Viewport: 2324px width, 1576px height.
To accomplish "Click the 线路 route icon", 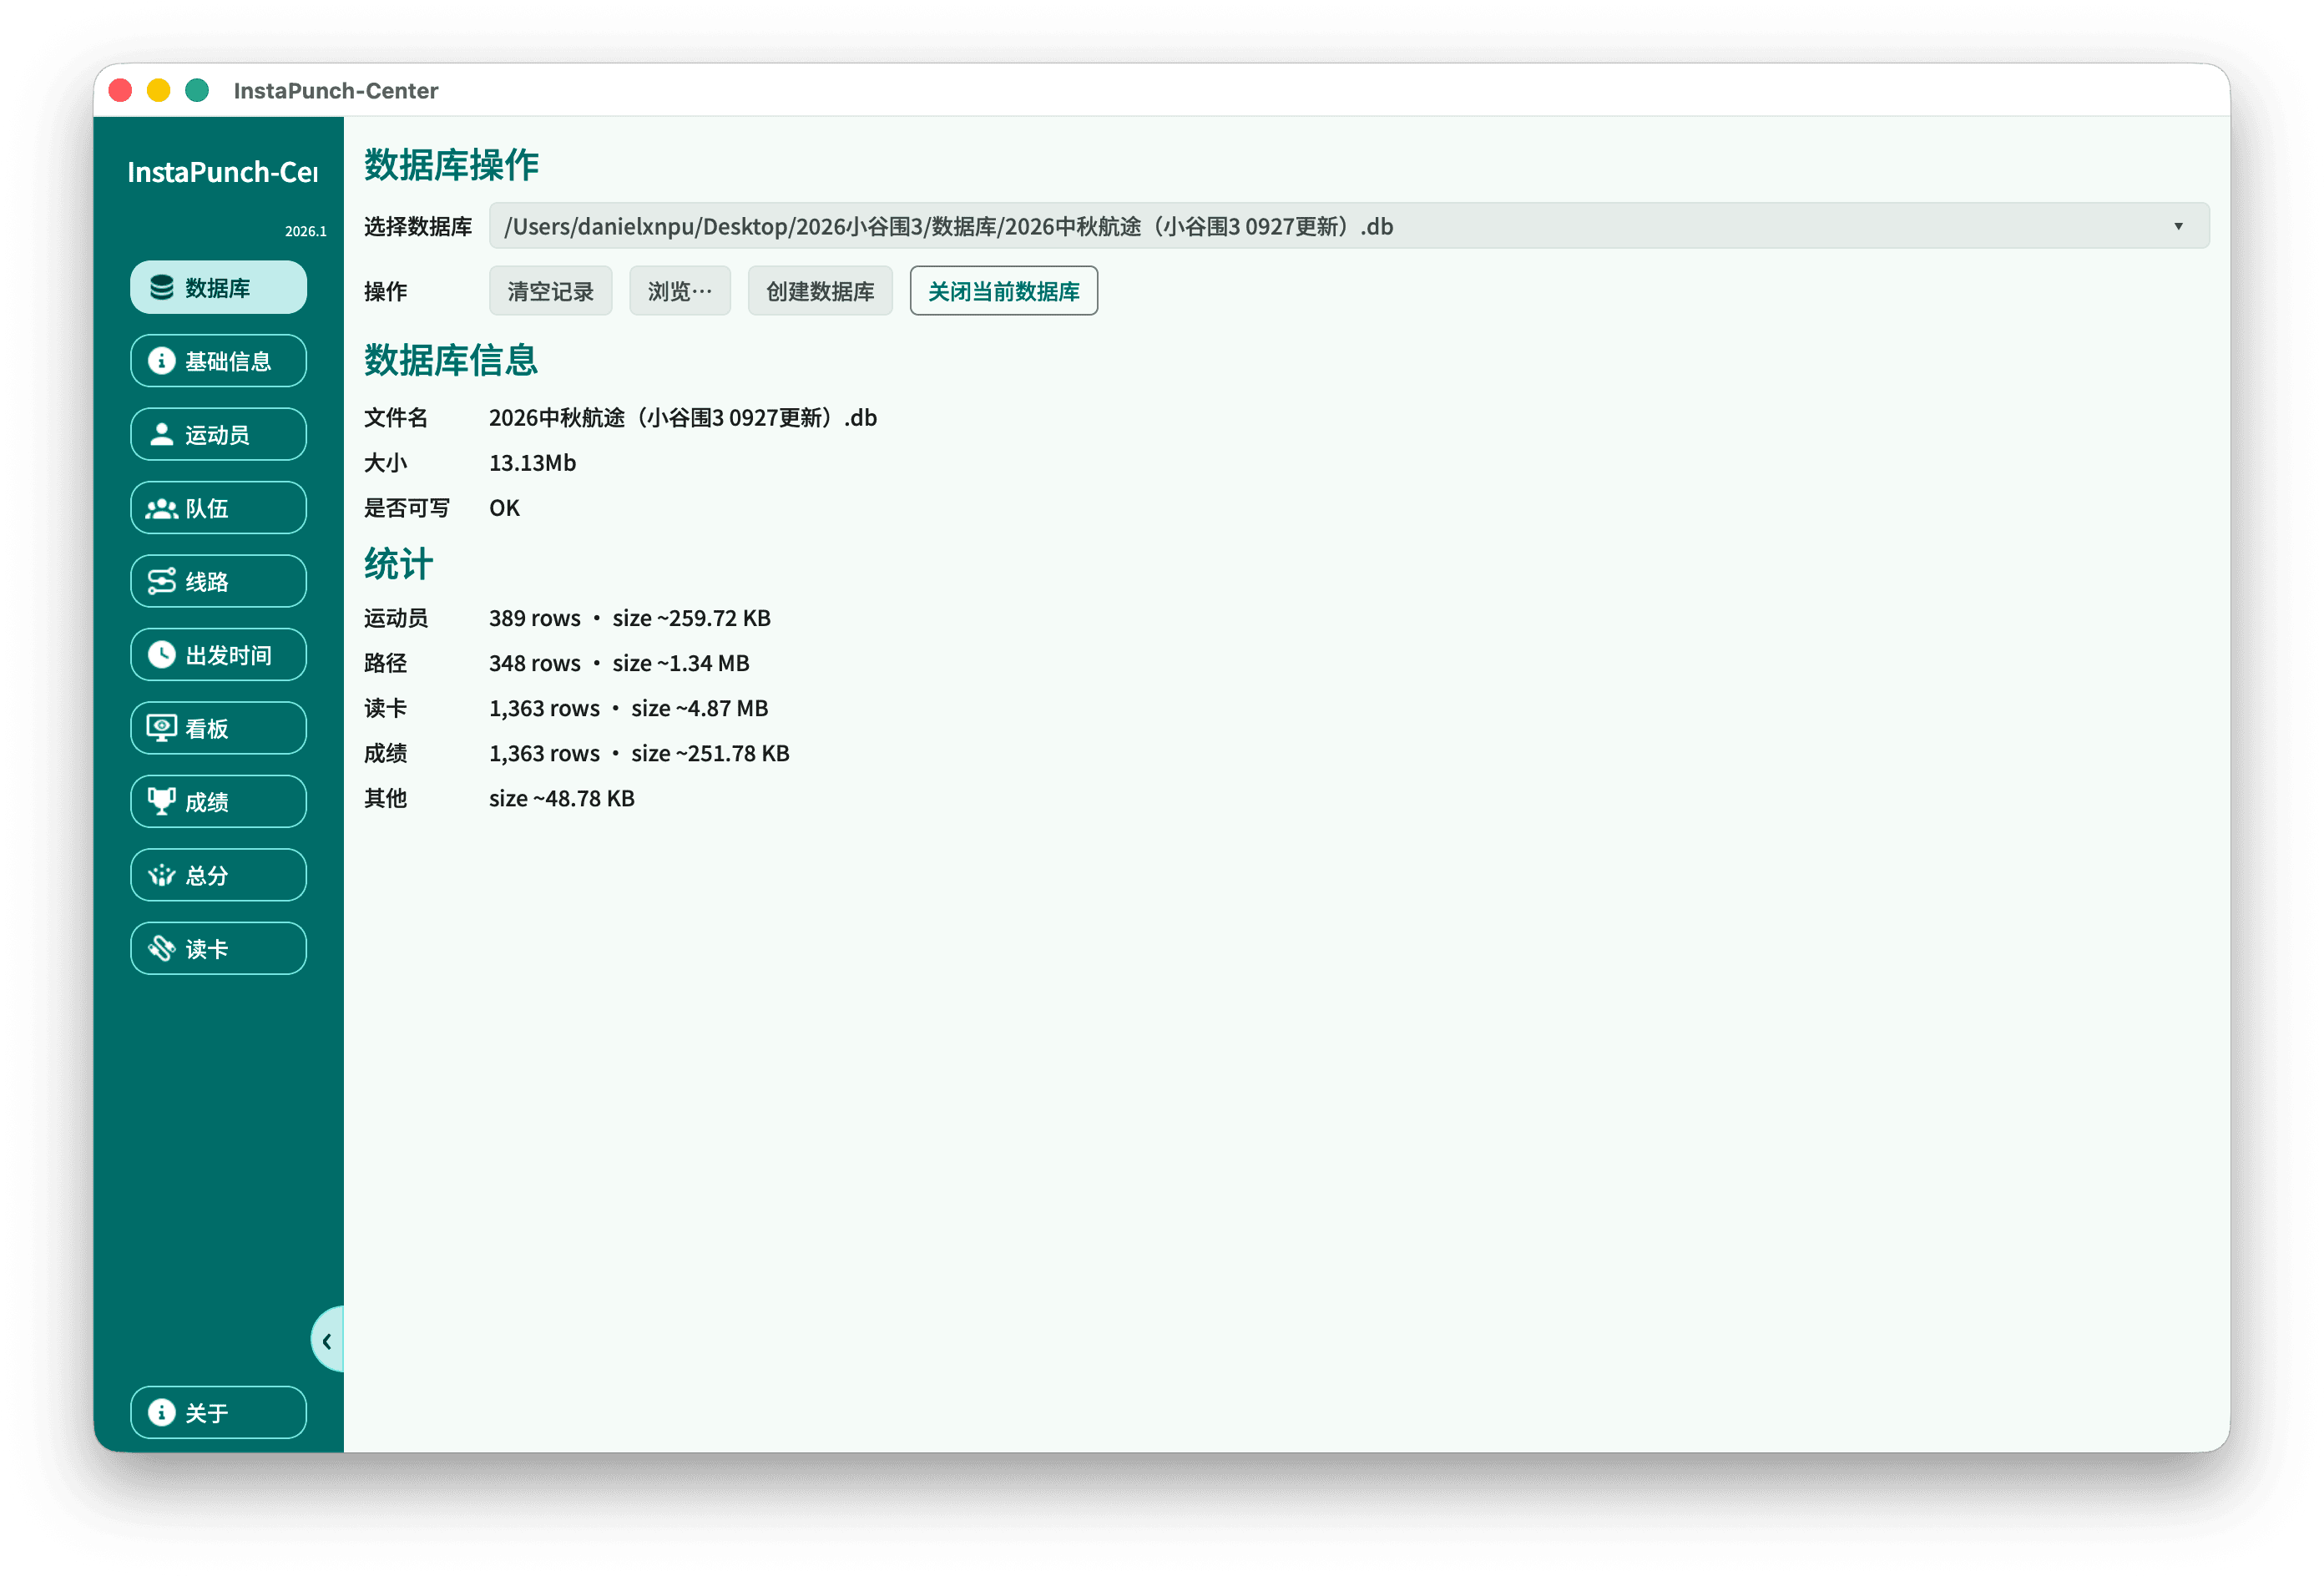I will pyautogui.click(x=161, y=581).
